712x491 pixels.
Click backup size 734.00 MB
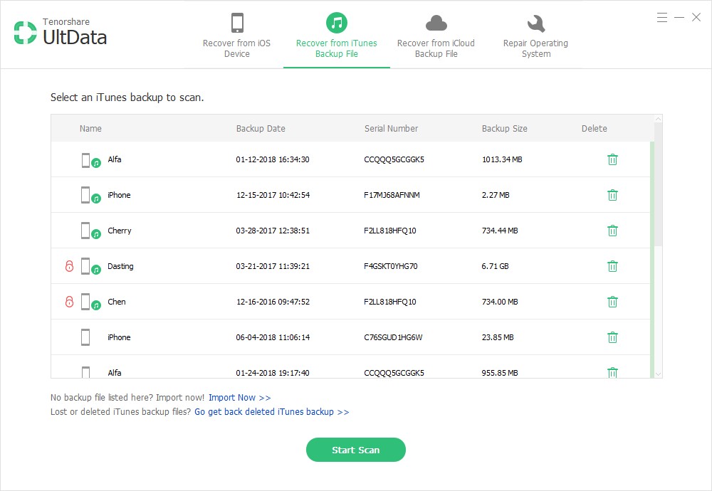[x=500, y=301]
